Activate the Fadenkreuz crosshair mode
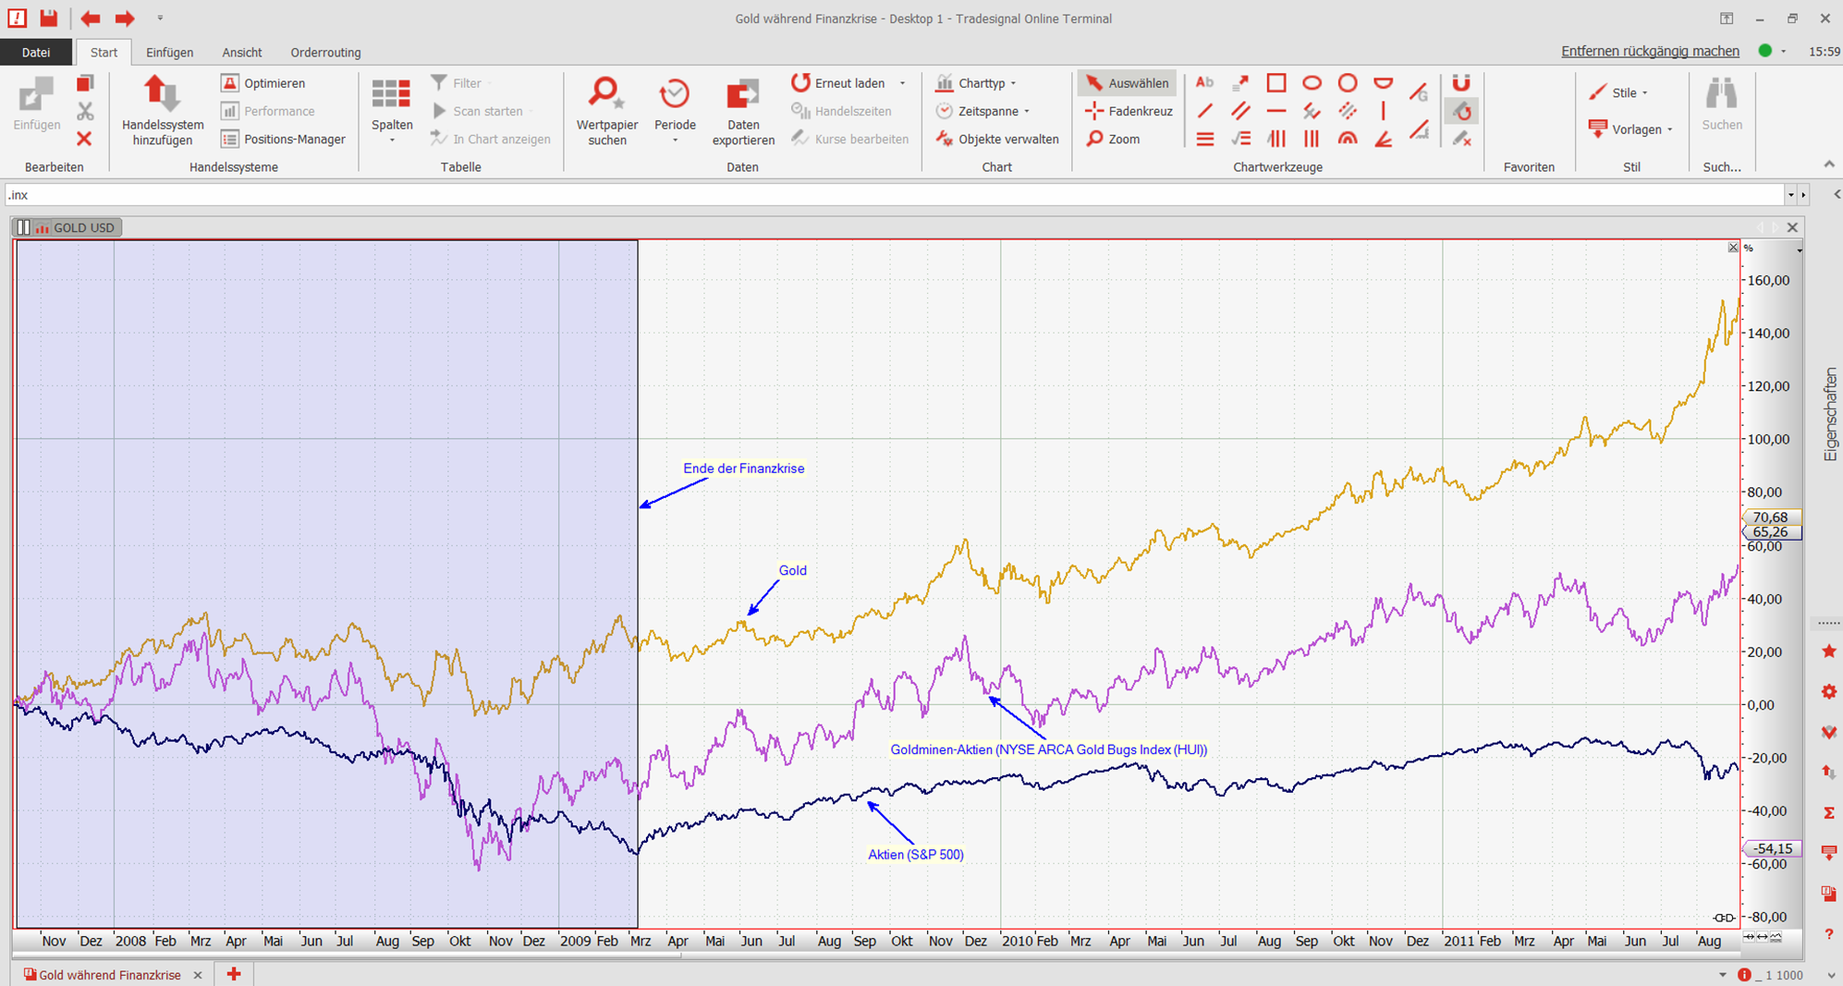 [x=1129, y=111]
